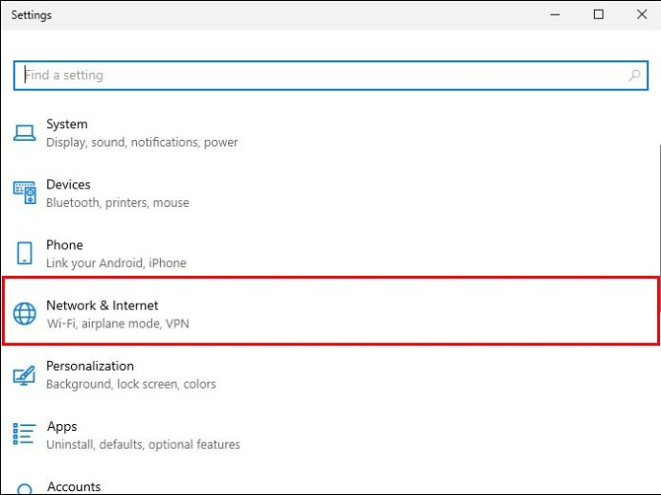Click the Phone handset icon
The height and width of the screenshot is (495, 661).
click(25, 254)
